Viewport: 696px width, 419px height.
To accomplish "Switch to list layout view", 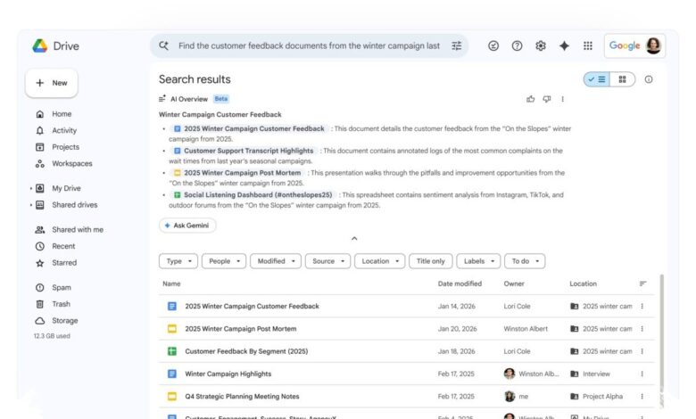I will [597, 79].
